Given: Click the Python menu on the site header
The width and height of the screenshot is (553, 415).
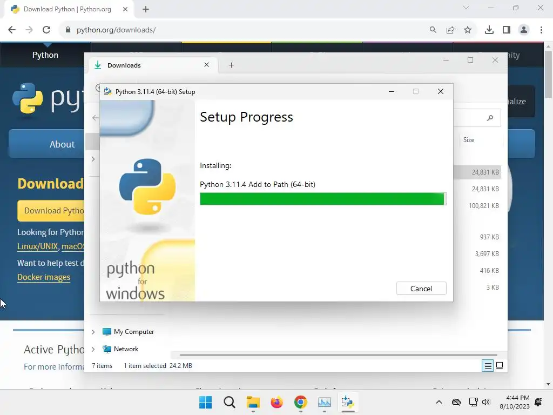Looking at the screenshot, I should pos(45,55).
